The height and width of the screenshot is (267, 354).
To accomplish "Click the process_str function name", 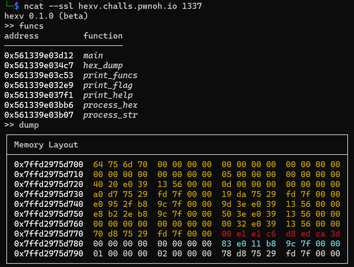I will click(x=110, y=115).
